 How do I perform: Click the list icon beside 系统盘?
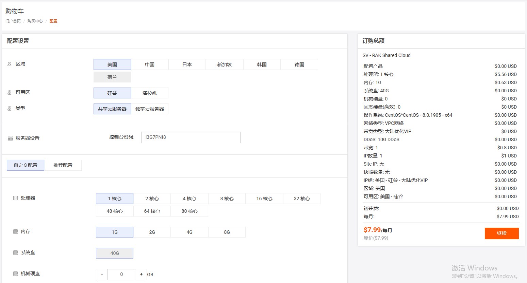[15, 253]
